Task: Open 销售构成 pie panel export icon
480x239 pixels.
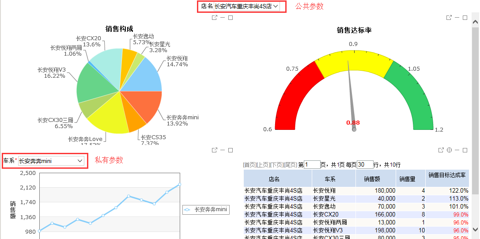Action: 215,18
